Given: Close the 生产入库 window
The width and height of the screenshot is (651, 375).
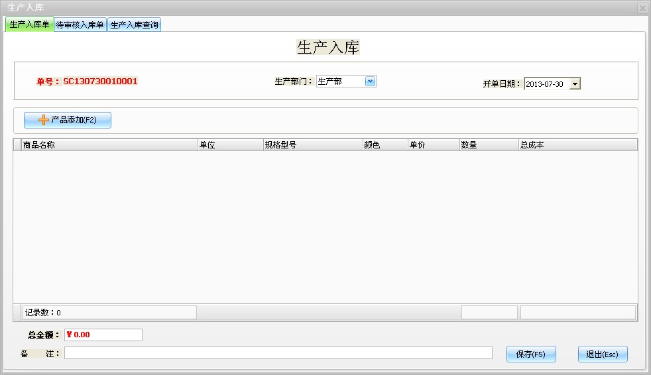Looking at the screenshot, I should [x=642, y=8].
